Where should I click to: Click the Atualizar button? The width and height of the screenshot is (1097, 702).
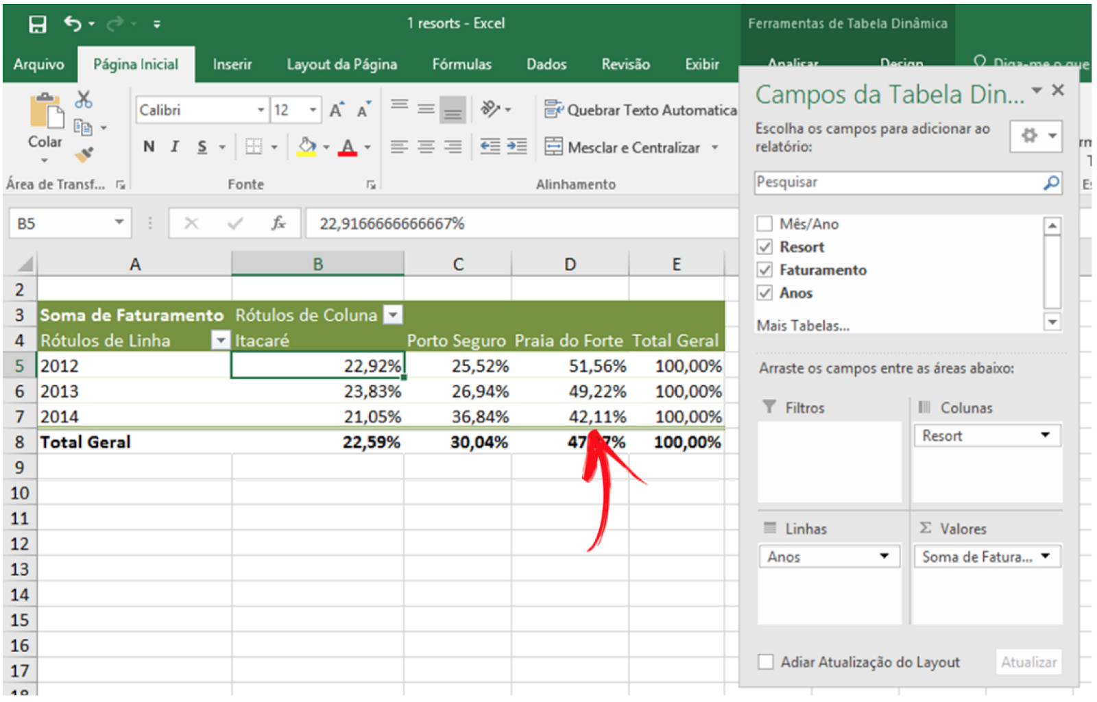click(1028, 662)
